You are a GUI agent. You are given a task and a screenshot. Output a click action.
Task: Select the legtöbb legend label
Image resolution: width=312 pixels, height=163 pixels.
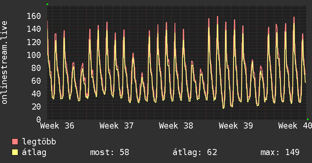[39, 142]
